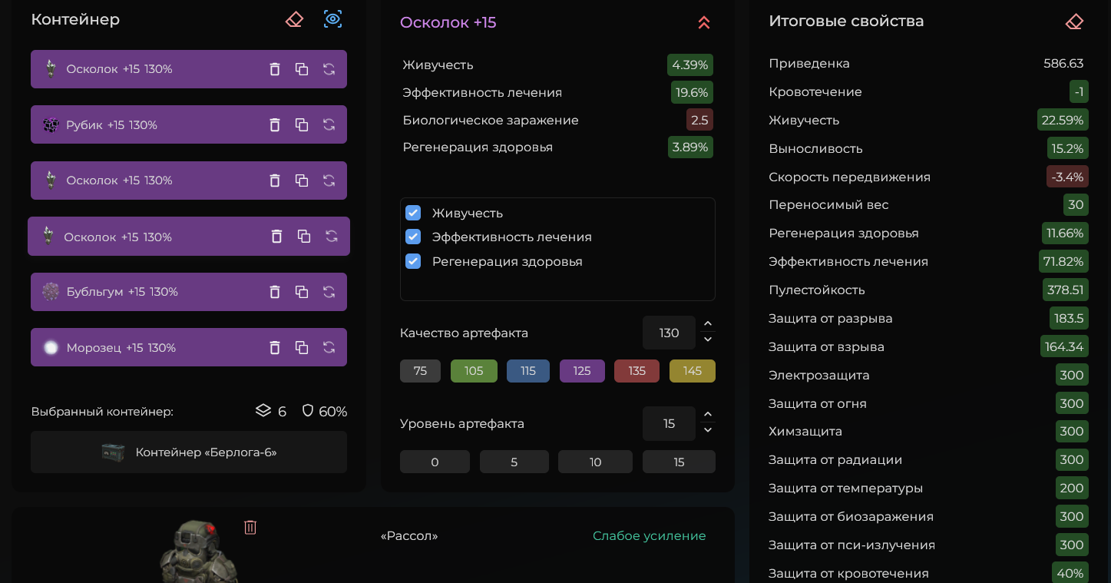Collapse the Осколок +15 panel with the double chevron
Screen dimensions: 1111x583
point(704,23)
